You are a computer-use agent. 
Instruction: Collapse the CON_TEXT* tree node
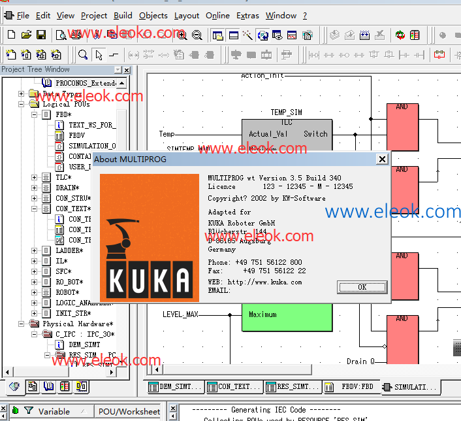pos(35,209)
